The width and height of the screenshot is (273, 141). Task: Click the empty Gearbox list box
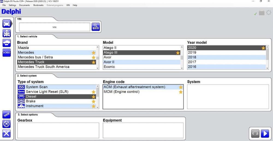coord(58,130)
